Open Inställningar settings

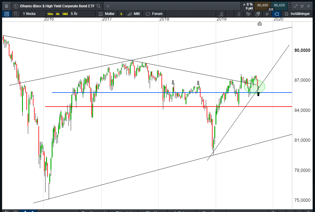click(297, 14)
